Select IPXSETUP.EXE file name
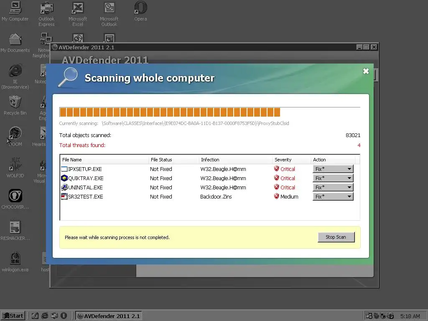This screenshot has height=321, width=428. [x=85, y=169]
